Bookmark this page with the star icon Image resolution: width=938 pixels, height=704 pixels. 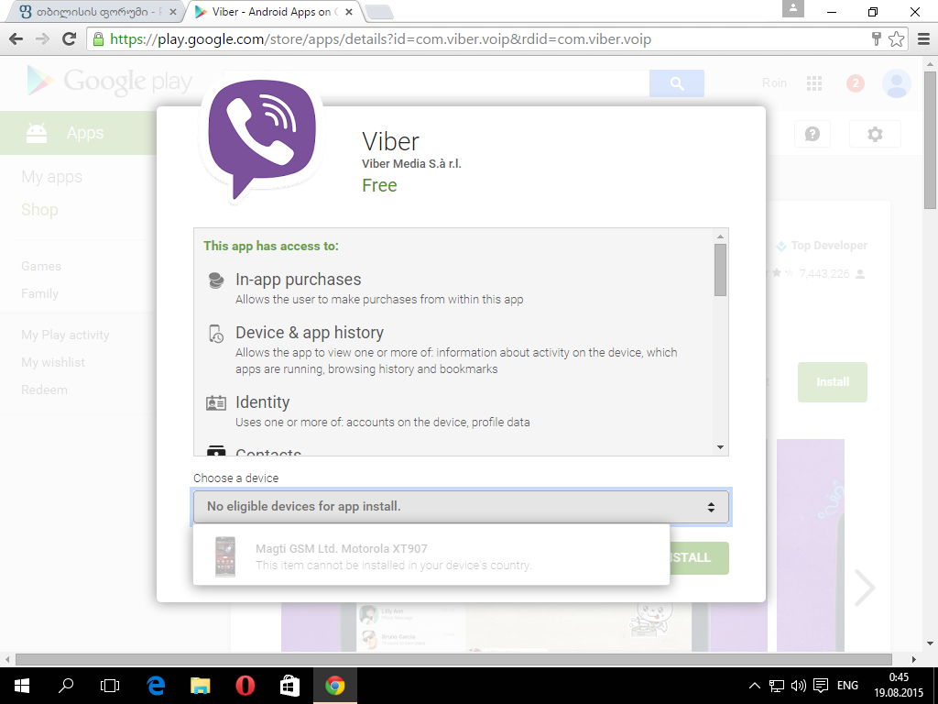(x=896, y=39)
